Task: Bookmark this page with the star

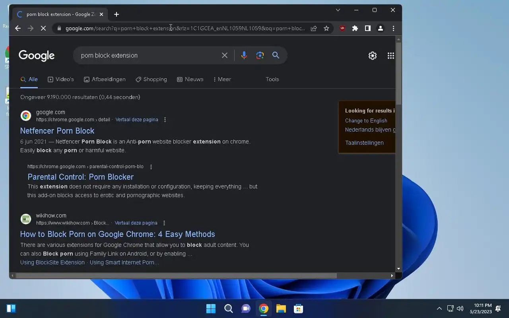Action: pyautogui.click(x=326, y=28)
